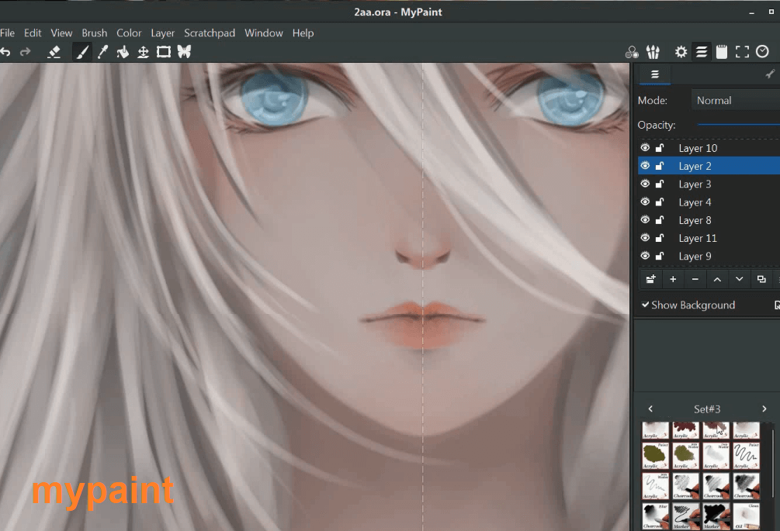Activate the freehand paintbrush tool
The height and width of the screenshot is (531, 780).
(82, 52)
